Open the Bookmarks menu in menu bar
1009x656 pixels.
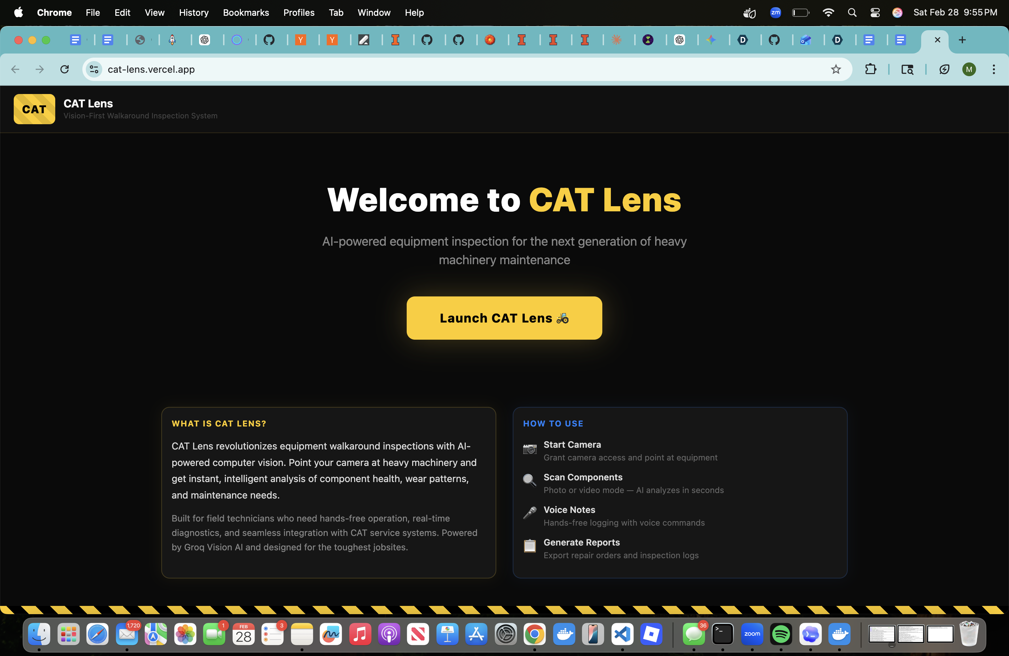pos(246,12)
